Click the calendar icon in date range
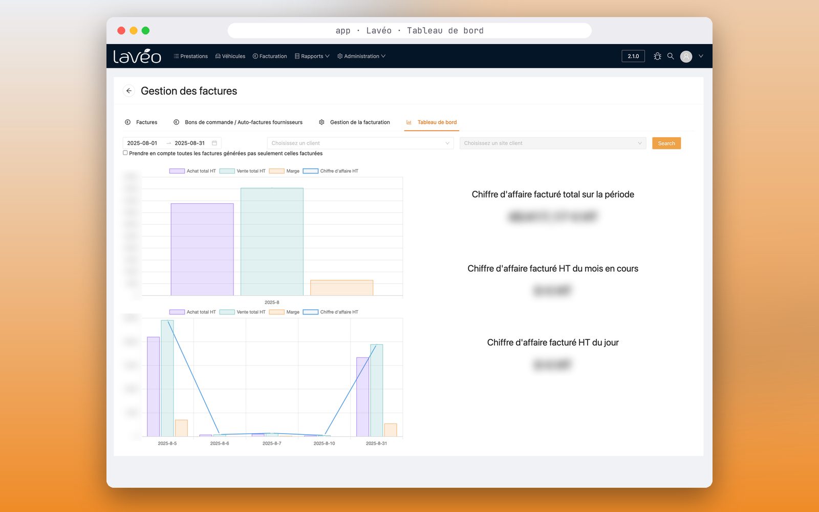 [214, 143]
